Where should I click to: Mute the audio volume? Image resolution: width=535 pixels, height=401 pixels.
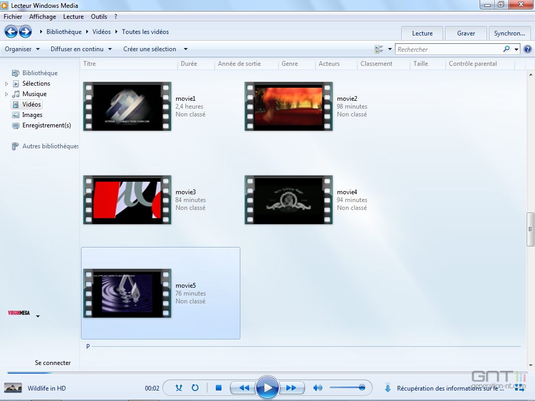tap(317, 387)
